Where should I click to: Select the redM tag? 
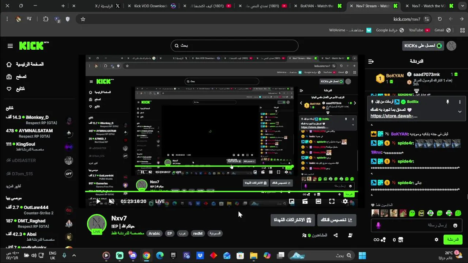pos(198,233)
